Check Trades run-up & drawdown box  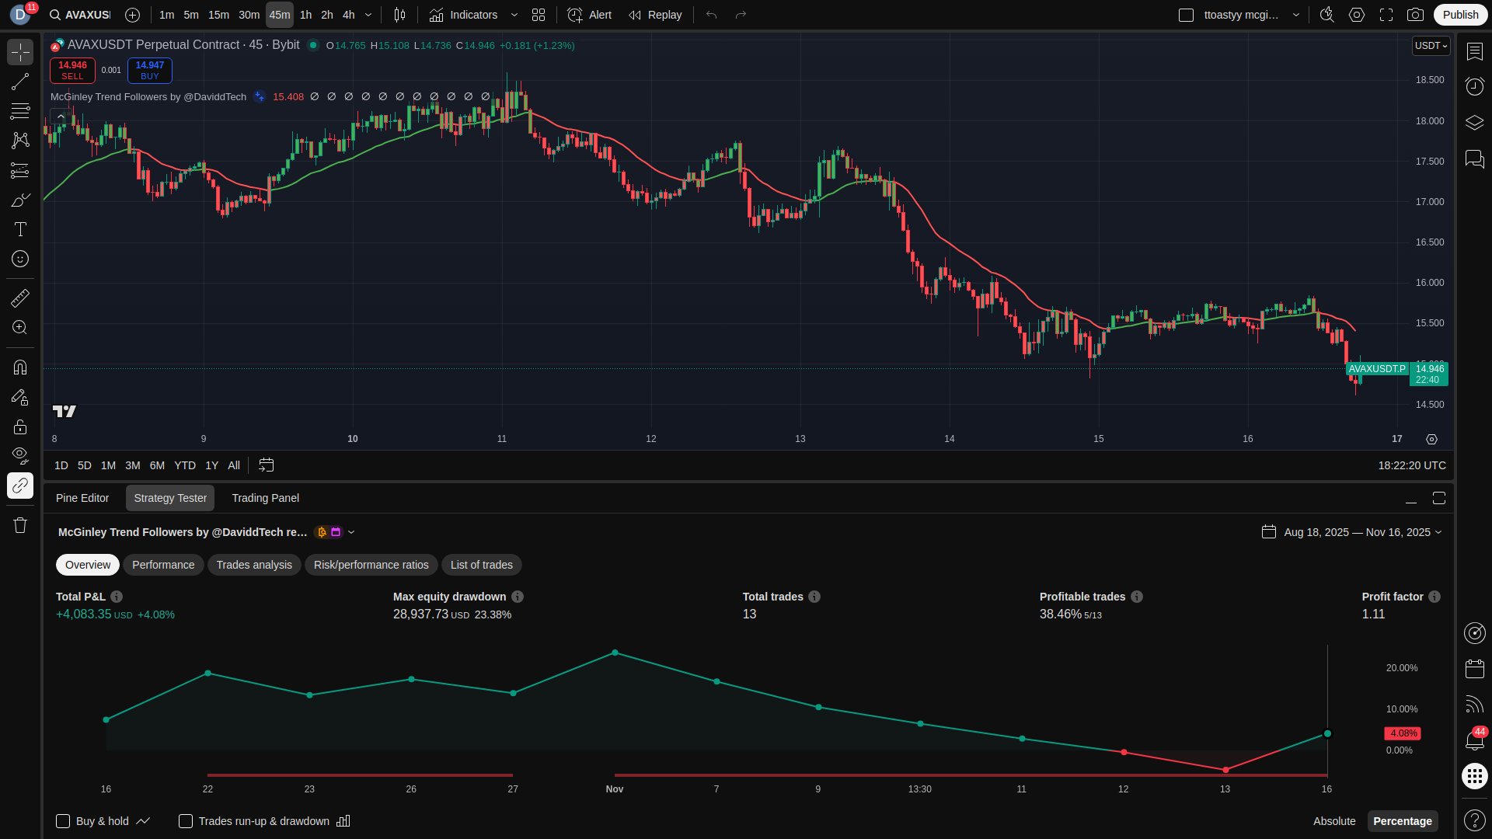(x=186, y=821)
